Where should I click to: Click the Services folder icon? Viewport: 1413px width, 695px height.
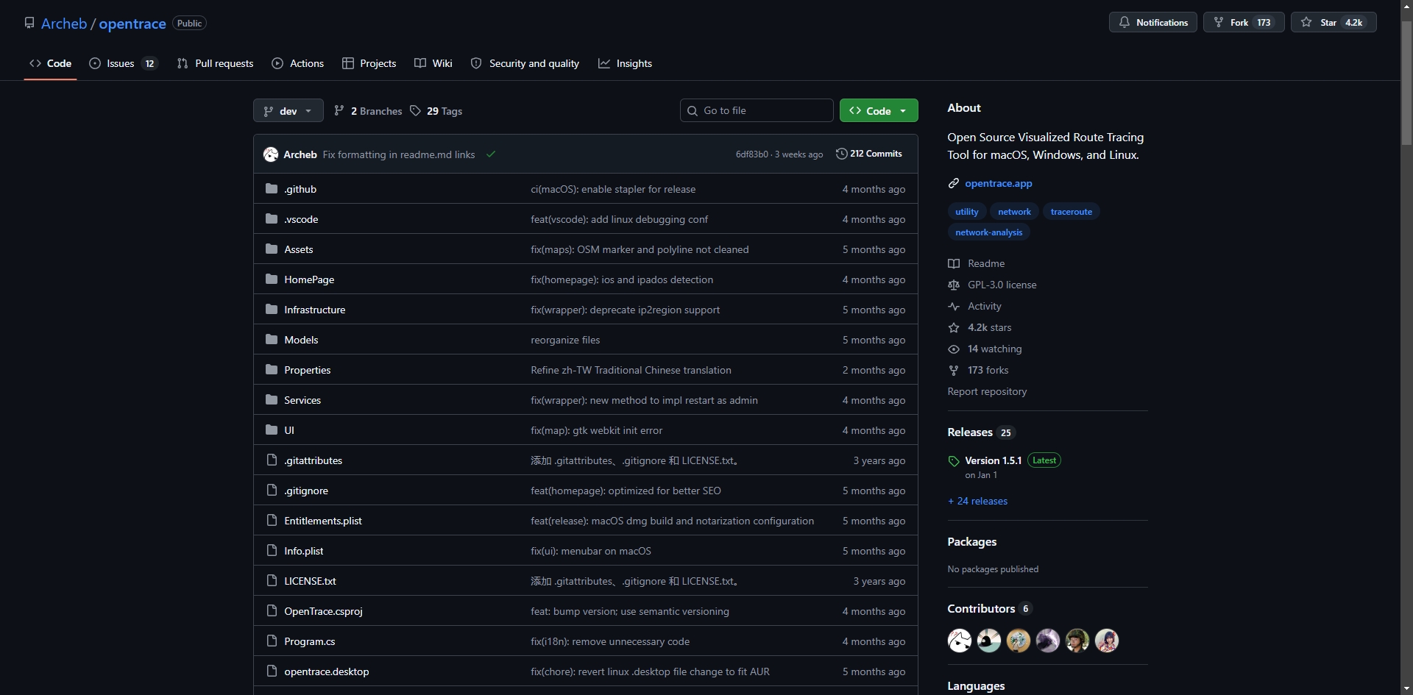(x=272, y=400)
